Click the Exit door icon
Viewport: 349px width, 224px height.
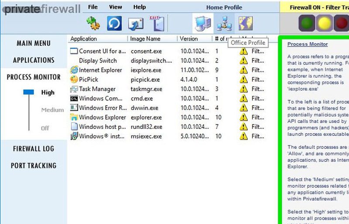click(x=157, y=24)
